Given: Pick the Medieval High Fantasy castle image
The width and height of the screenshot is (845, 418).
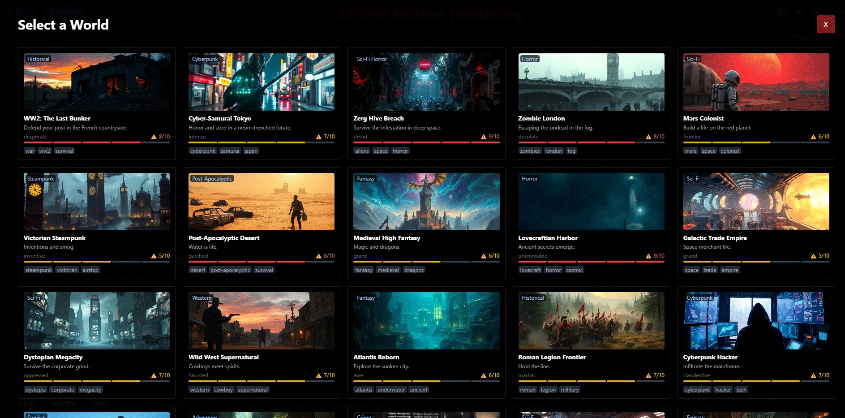Looking at the screenshot, I should [x=426, y=202].
